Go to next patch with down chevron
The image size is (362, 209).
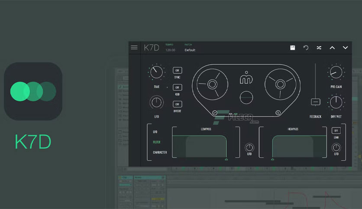click(x=346, y=47)
